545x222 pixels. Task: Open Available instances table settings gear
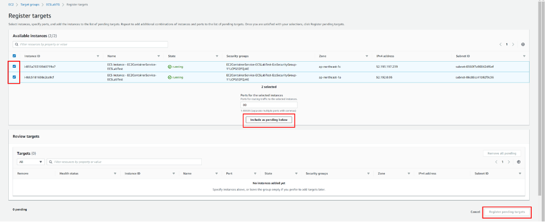(x=523, y=44)
